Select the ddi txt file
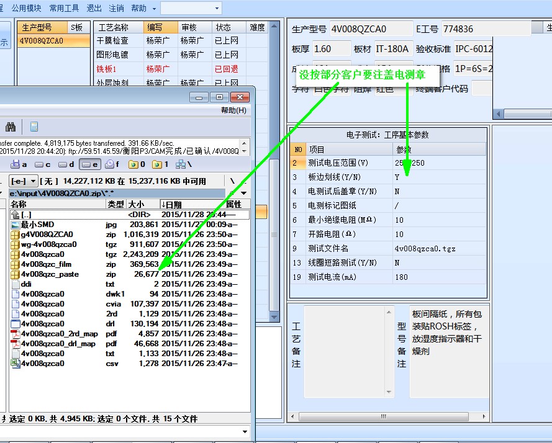Viewport: 552px width, 443px height. (x=130, y=284)
